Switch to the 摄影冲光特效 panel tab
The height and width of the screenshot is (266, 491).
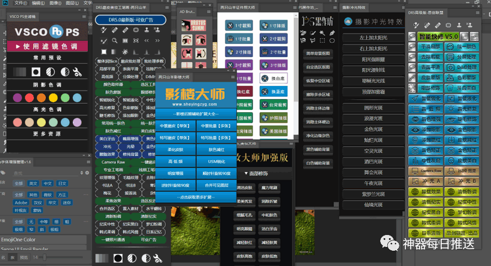tap(354, 7)
